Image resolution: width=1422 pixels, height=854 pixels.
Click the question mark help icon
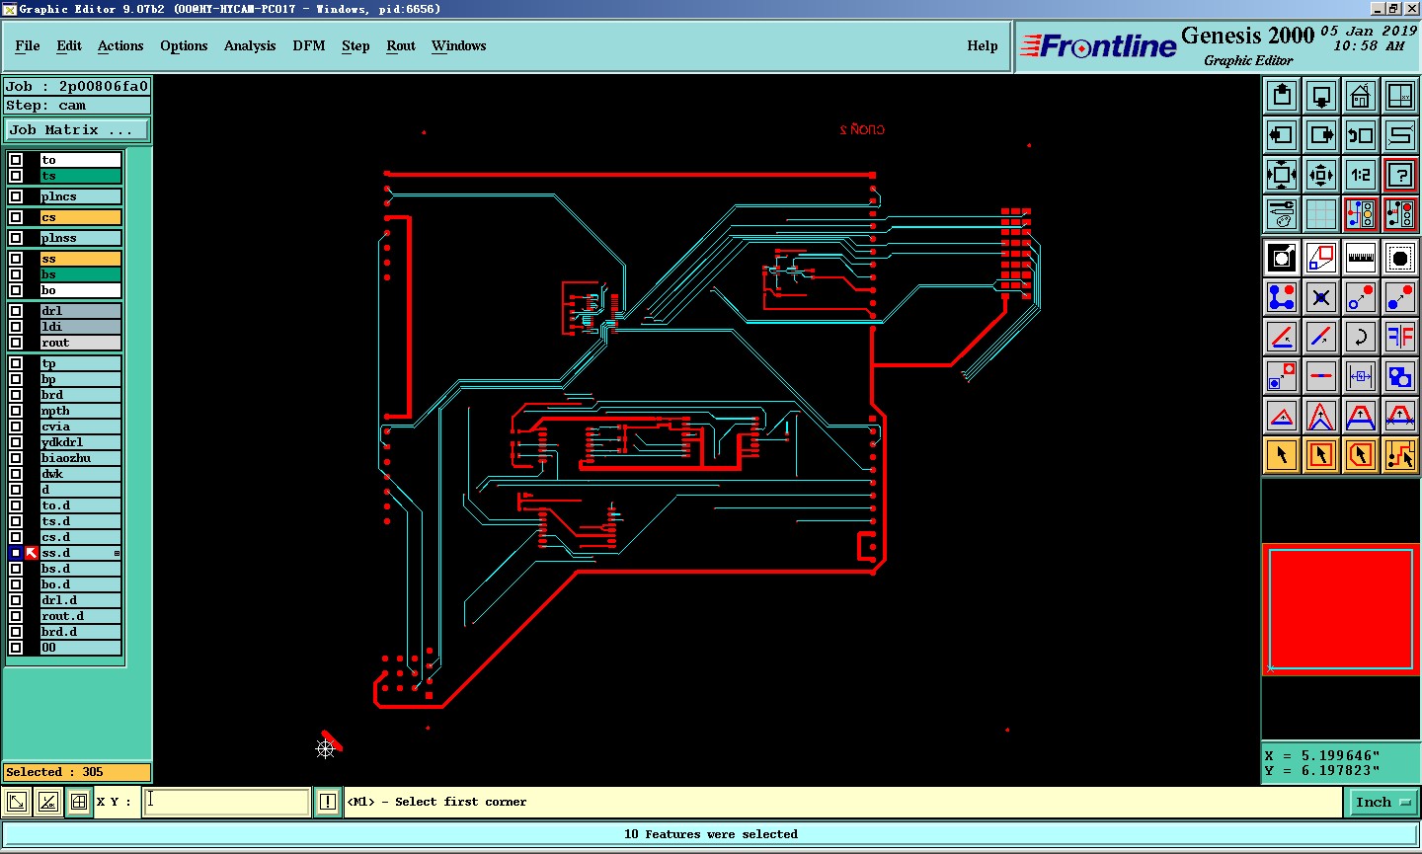pos(1400,175)
